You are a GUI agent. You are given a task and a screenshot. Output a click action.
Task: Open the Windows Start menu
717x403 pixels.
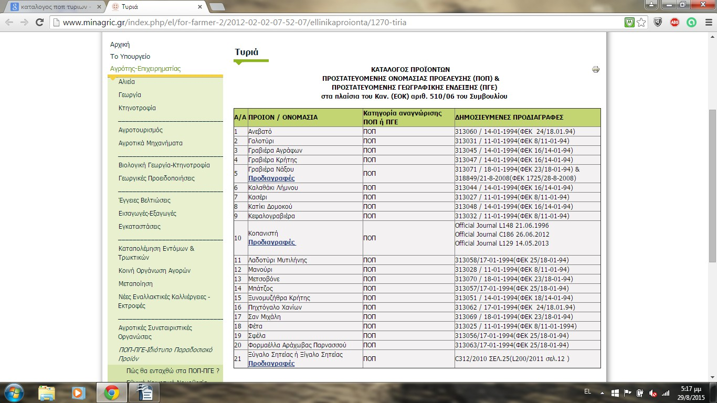(14, 393)
